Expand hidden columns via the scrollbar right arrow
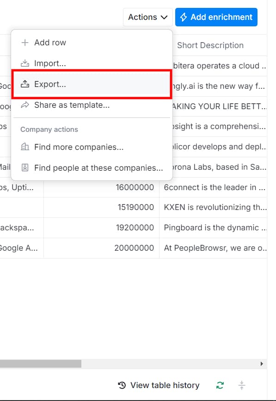 (264, 364)
